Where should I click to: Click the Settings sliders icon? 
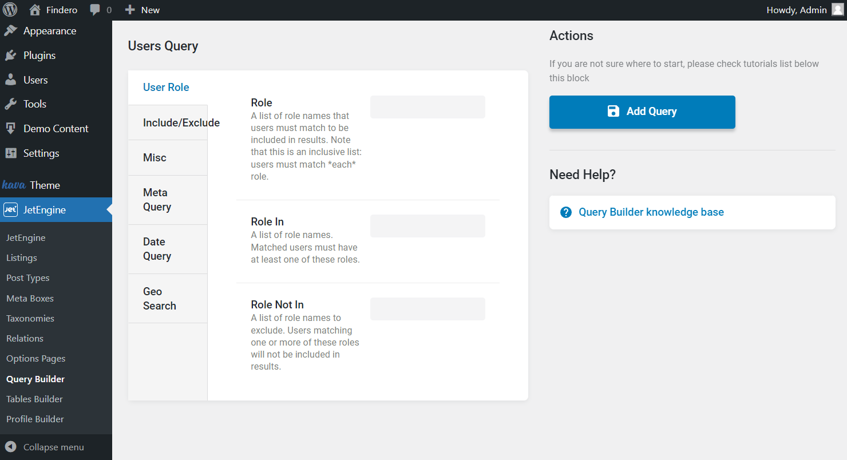point(11,153)
